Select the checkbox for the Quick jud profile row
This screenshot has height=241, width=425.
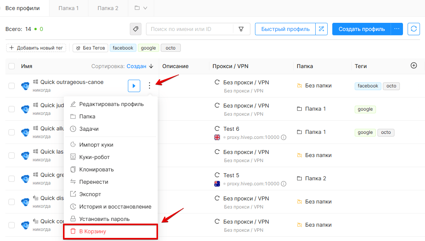click(x=12, y=109)
